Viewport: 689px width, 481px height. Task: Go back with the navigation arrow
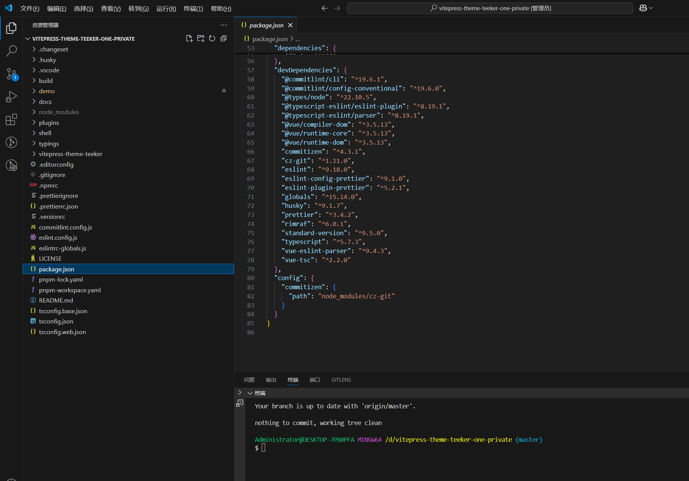point(325,8)
